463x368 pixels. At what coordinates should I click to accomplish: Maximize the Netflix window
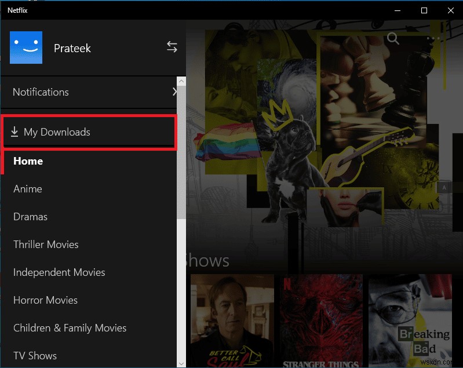[x=424, y=10]
